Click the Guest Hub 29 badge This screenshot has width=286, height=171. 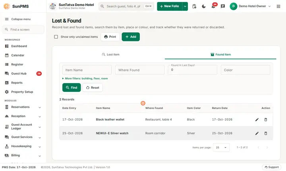tap(39, 74)
